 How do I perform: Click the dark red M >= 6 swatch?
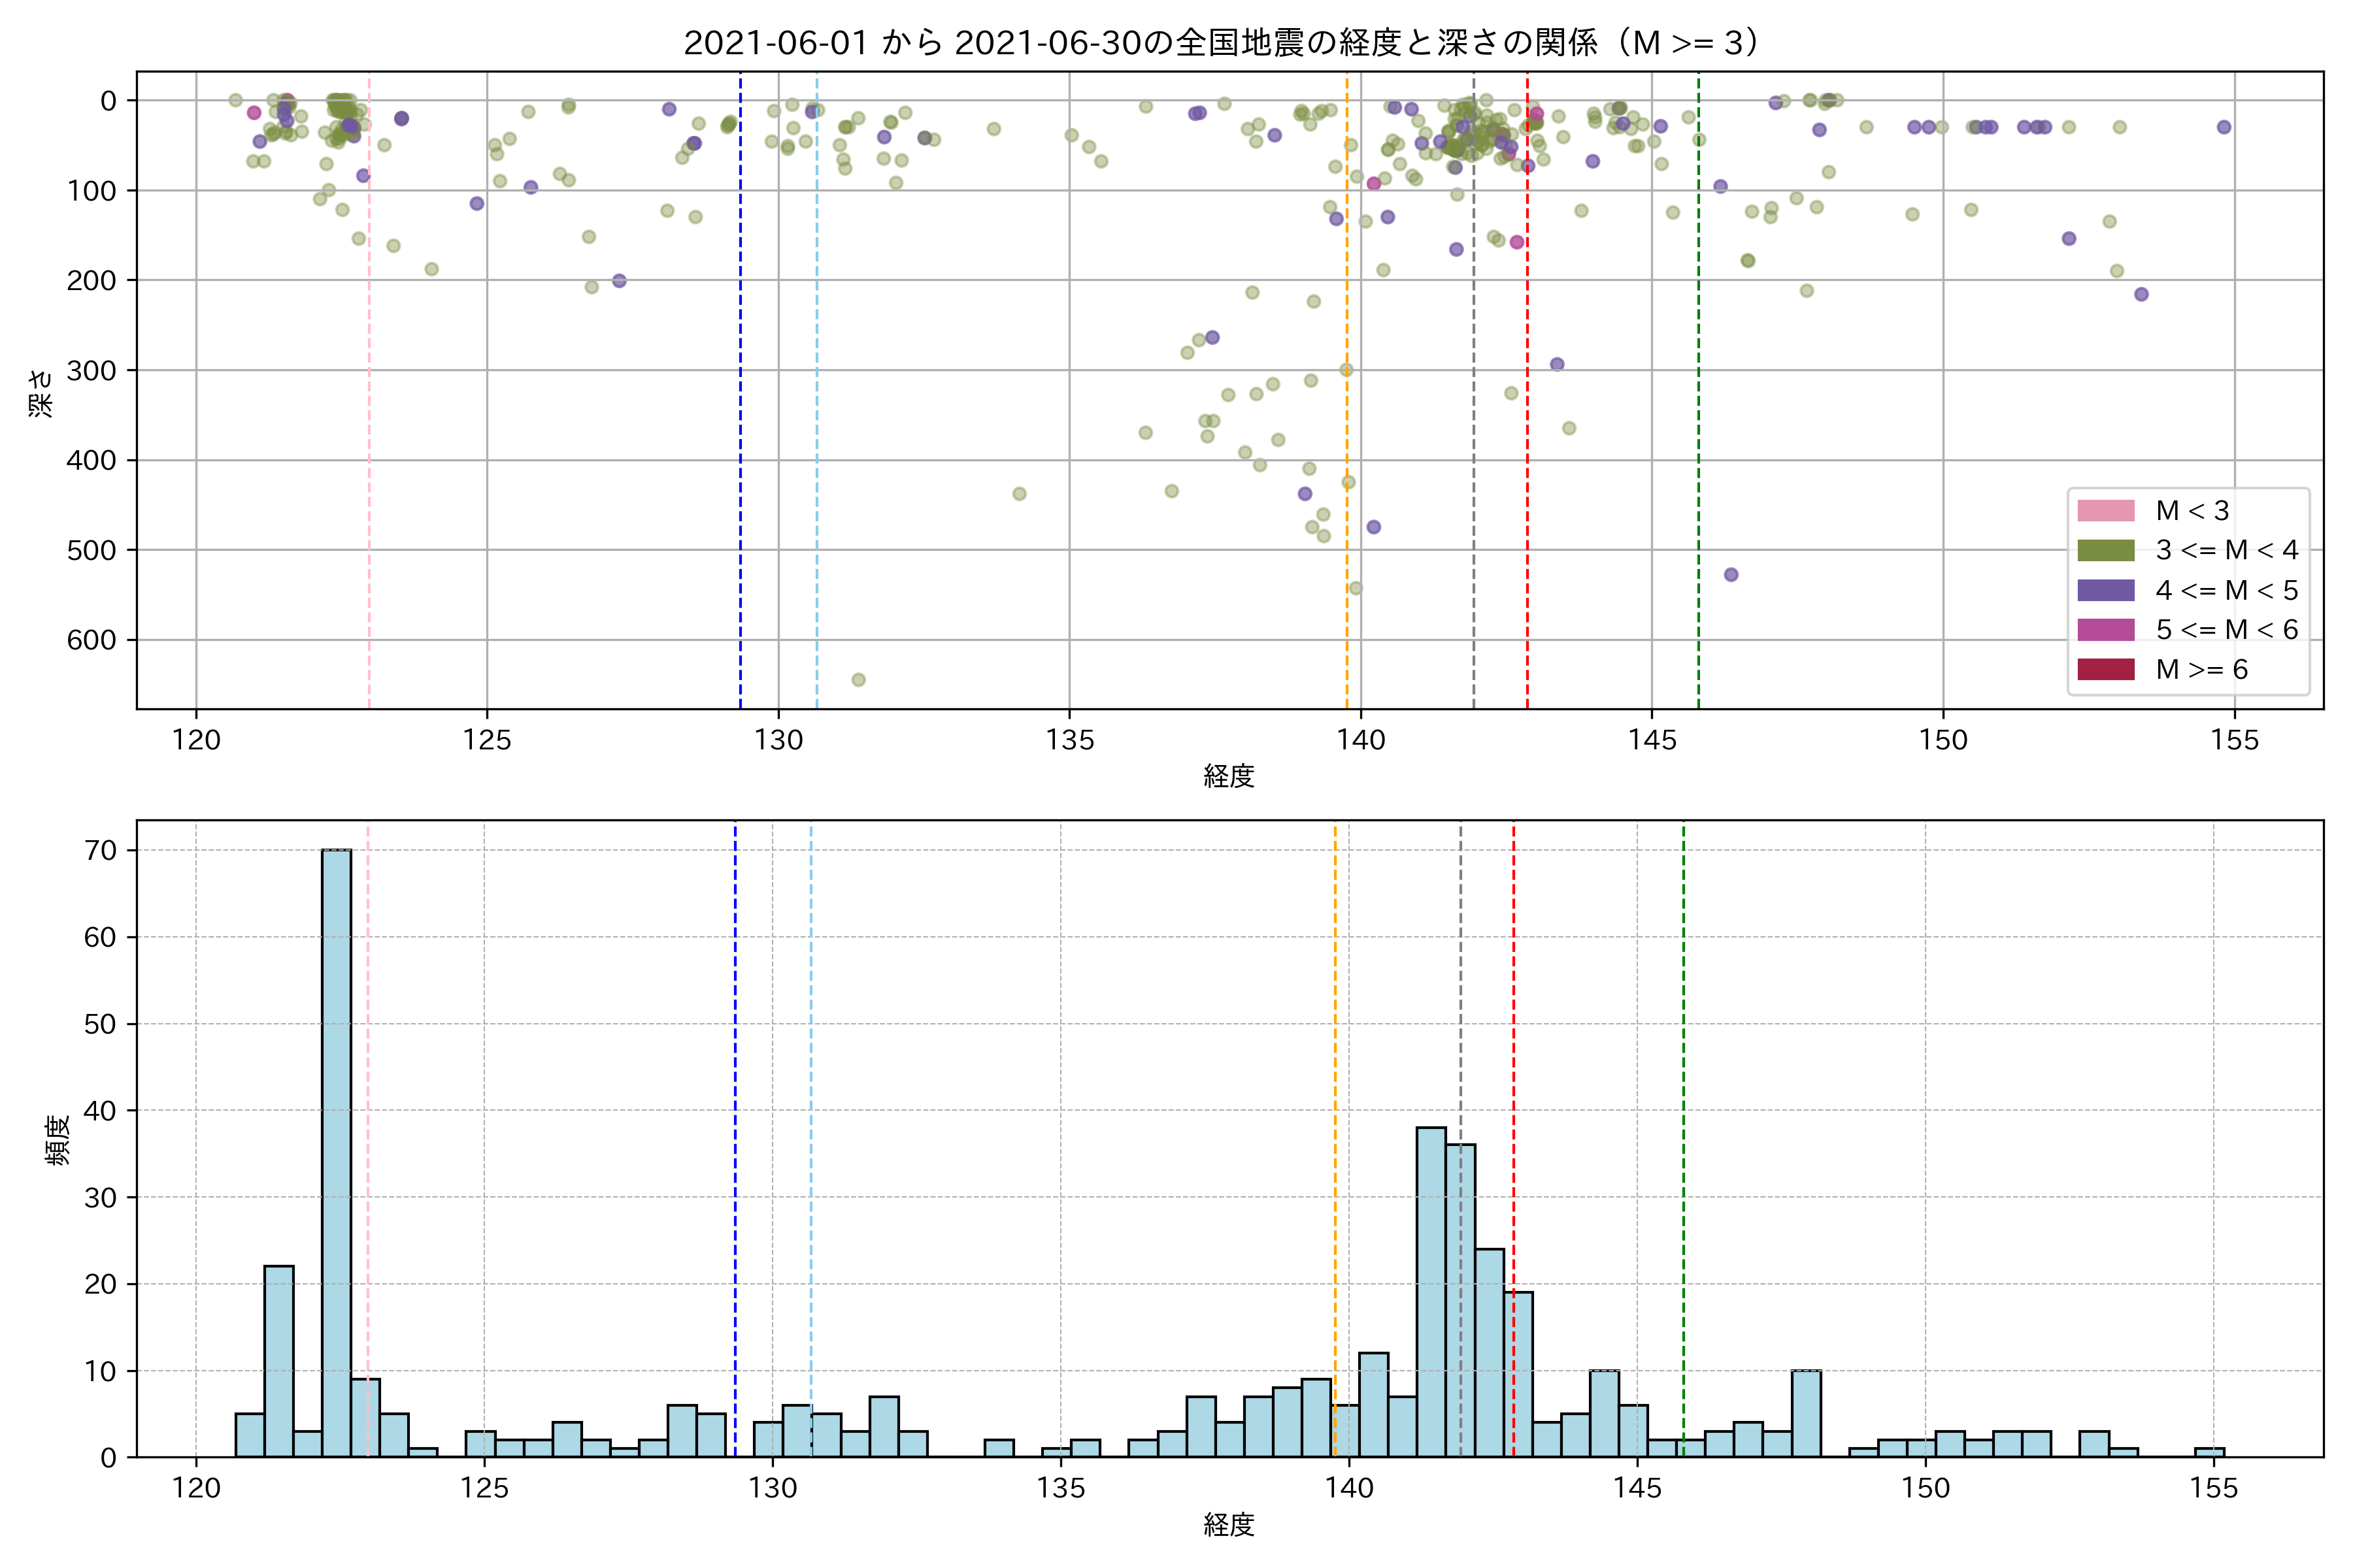[x=2105, y=669]
